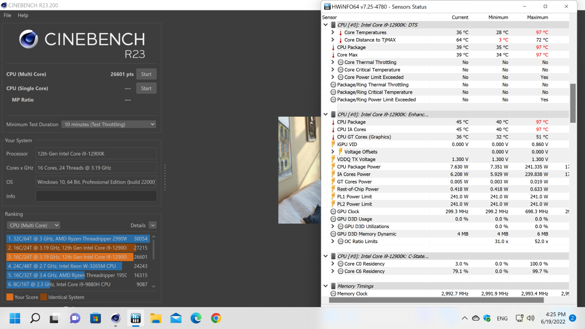The image size is (585, 329).
Task: Click the CPU Package thermometer icon in DTS
Action: [x=333, y=48]
